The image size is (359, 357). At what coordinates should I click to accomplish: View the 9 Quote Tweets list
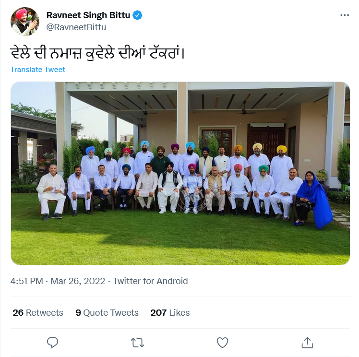tap(107, 312)
